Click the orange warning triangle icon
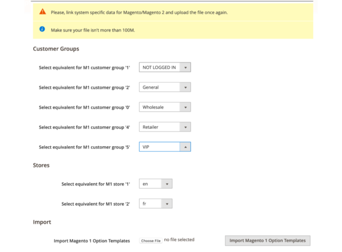This screenshot has height=252, width=342. point(42,12)
